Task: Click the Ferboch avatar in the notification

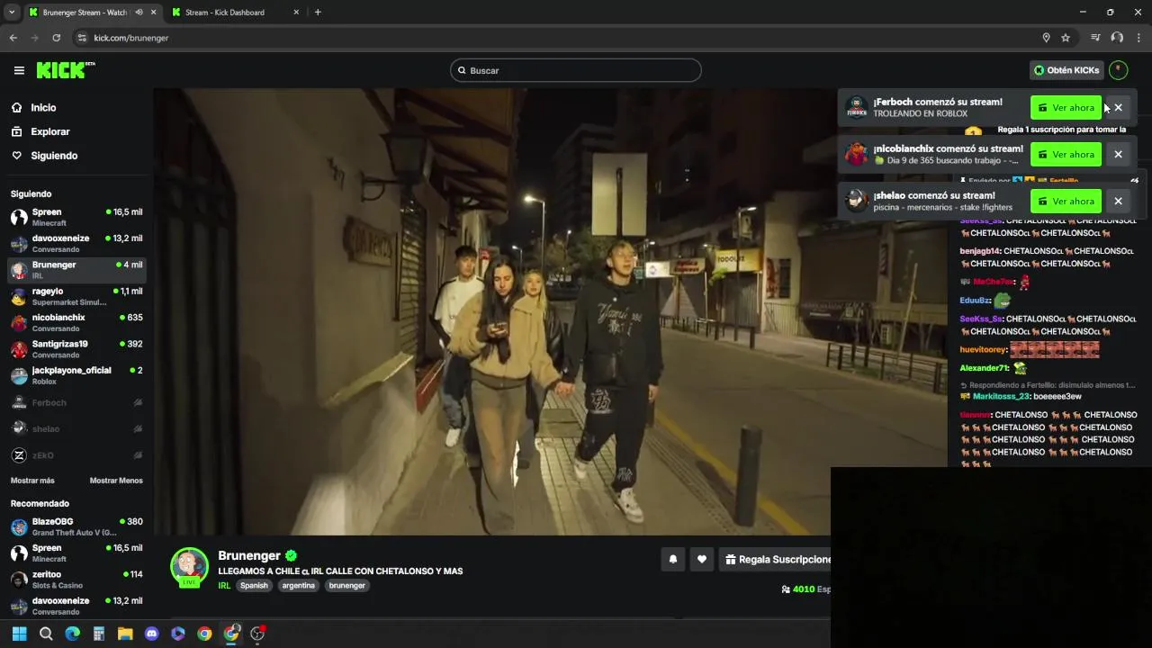Action: [x=857, y=107]
